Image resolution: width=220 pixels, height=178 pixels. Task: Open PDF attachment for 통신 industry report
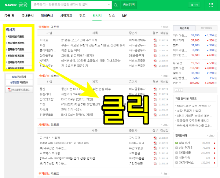point(155,89)
